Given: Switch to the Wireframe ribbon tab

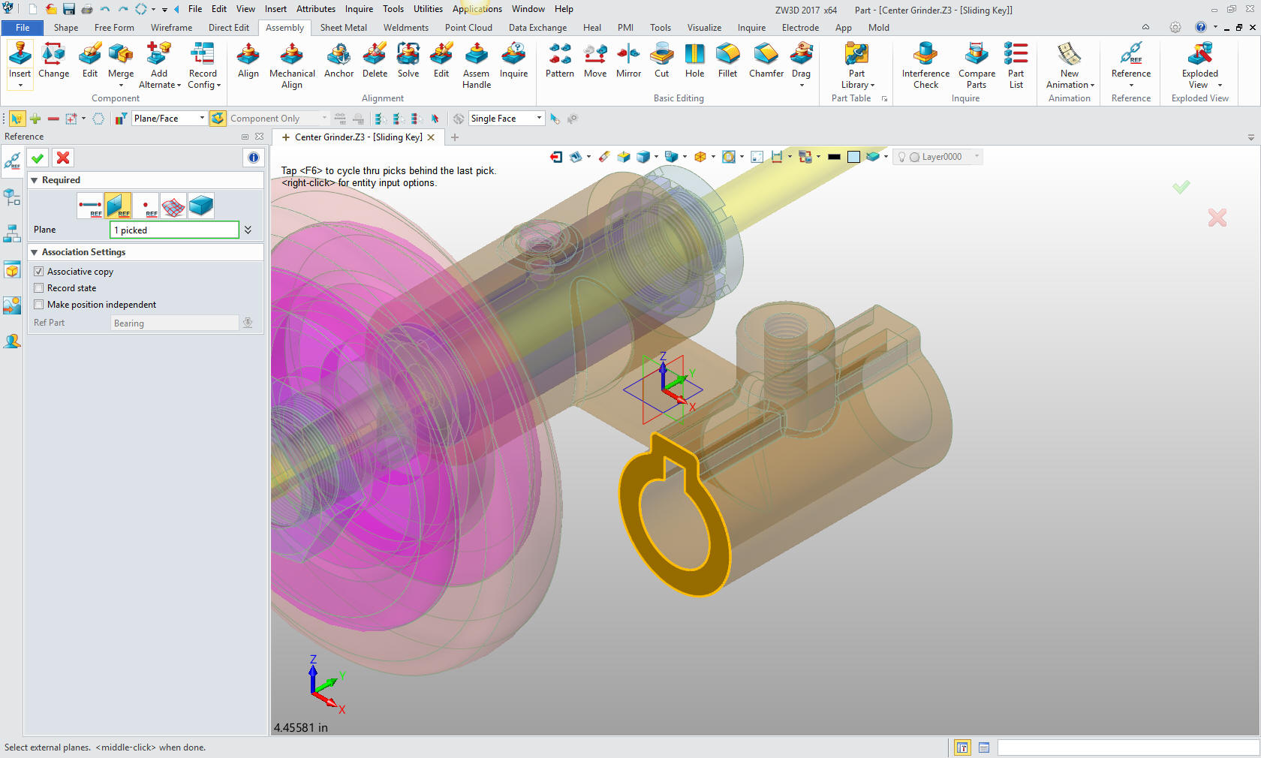Looking at the screenshot, I should [171, 28].
